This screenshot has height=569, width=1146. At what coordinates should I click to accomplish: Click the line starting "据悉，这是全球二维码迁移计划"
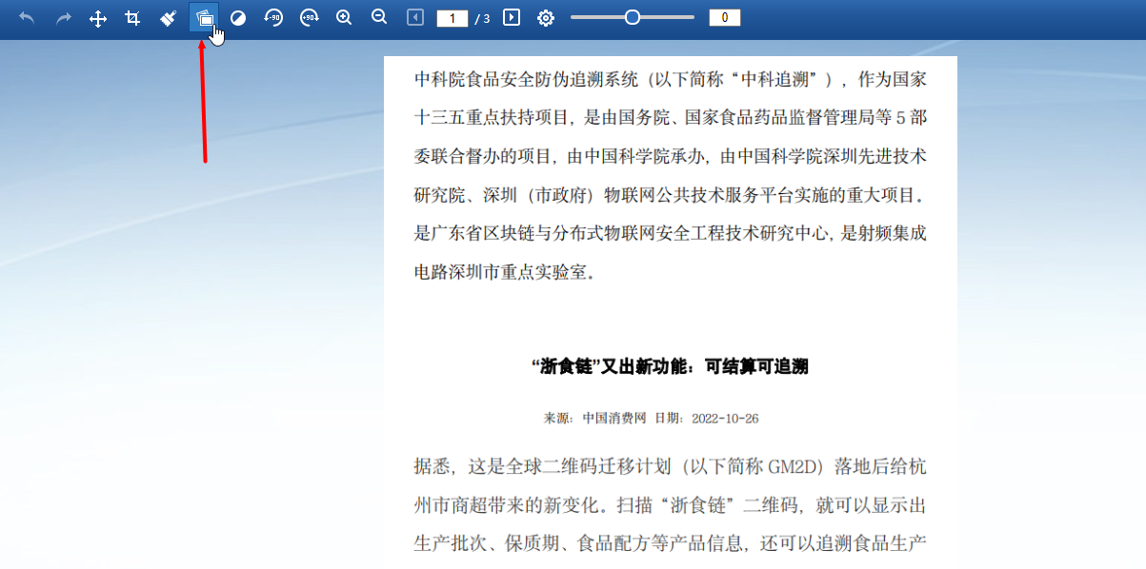671,466
